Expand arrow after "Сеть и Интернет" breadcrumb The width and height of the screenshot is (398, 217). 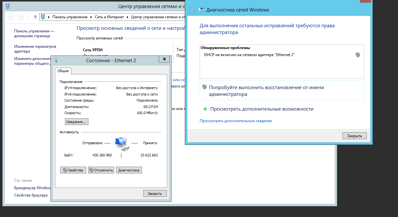click(x=128, y=17)
